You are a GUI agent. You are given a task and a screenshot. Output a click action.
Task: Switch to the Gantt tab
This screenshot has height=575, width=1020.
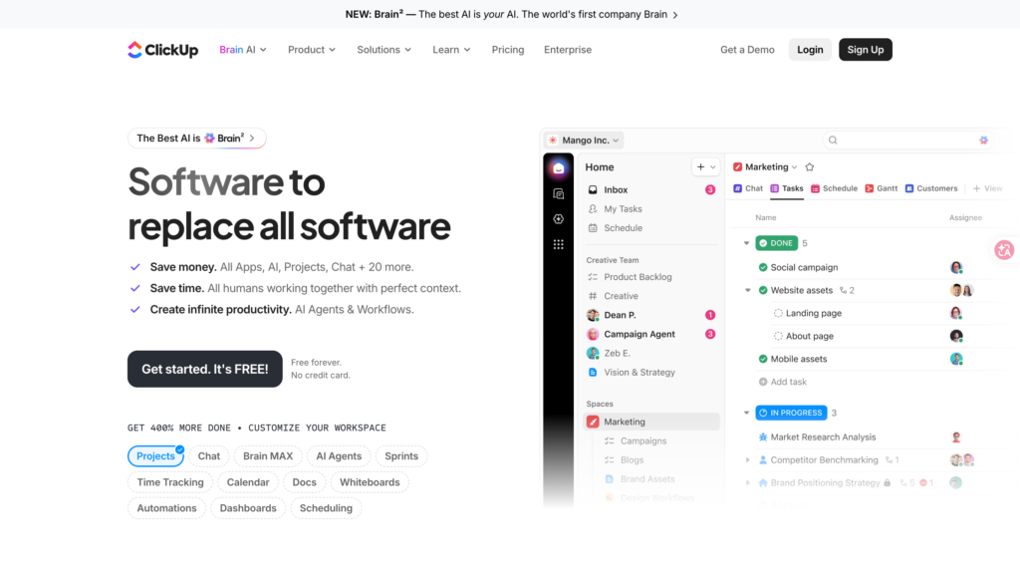881,188
